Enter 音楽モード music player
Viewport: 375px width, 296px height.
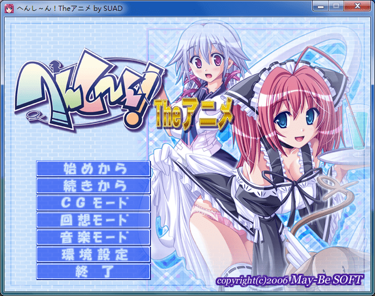coord(93,237)
